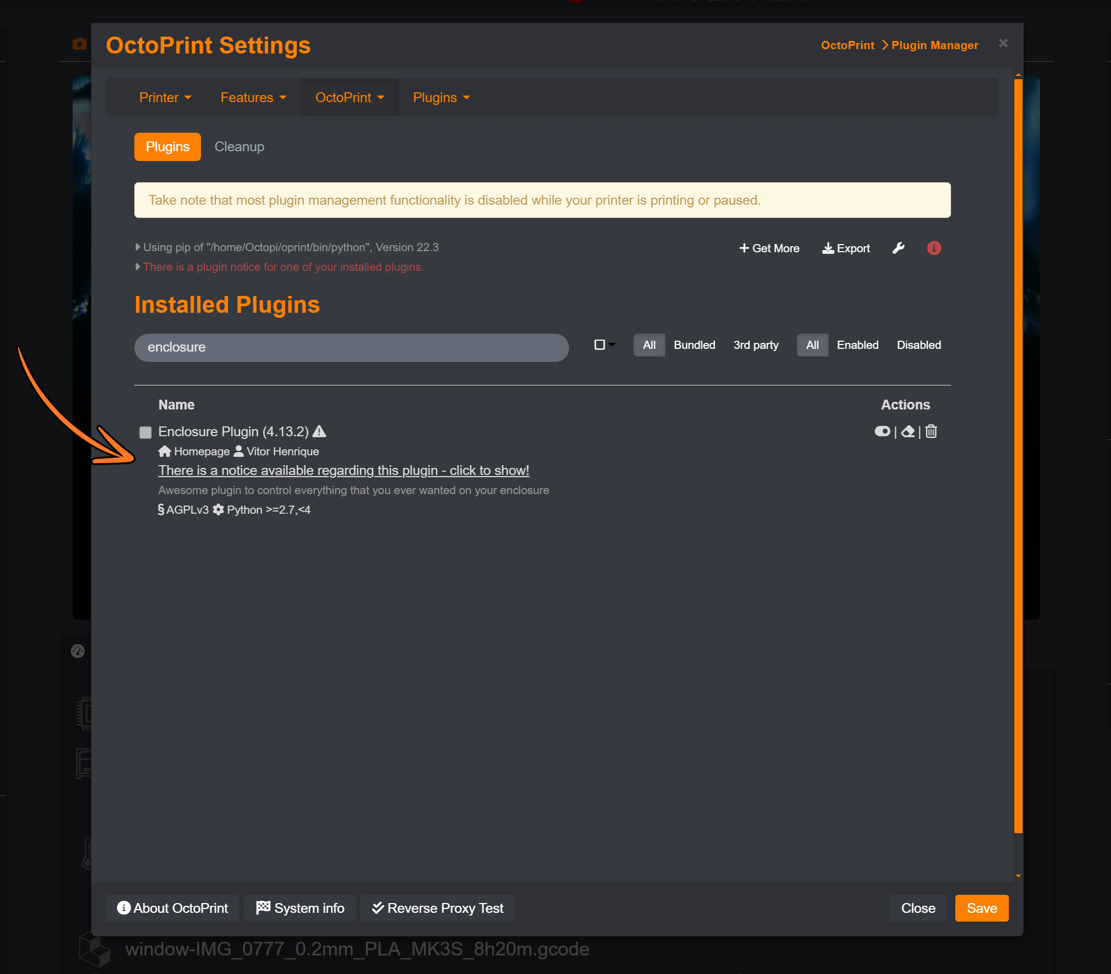Viewport: 1111px width, 974px height.
Task: Expand the Features menu
Action: [253, 97]
